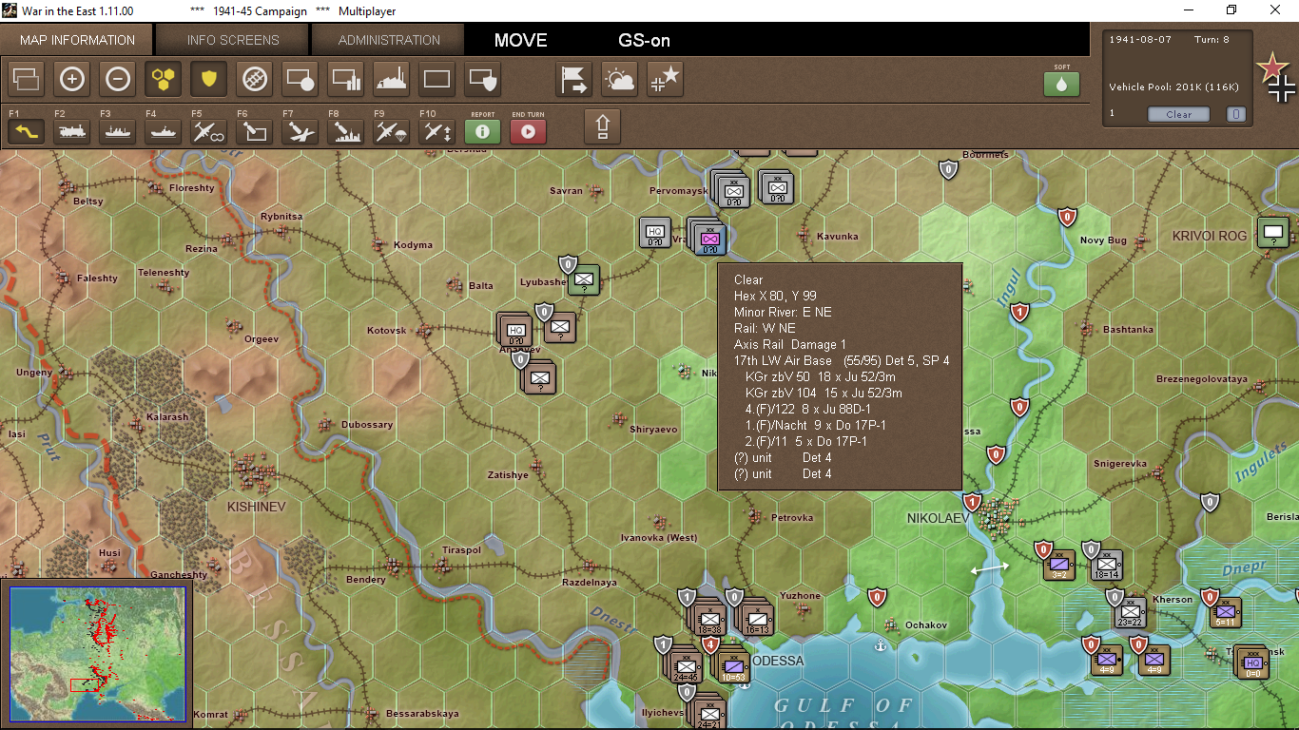Click the Tiraspol town label

pos(461,550)
